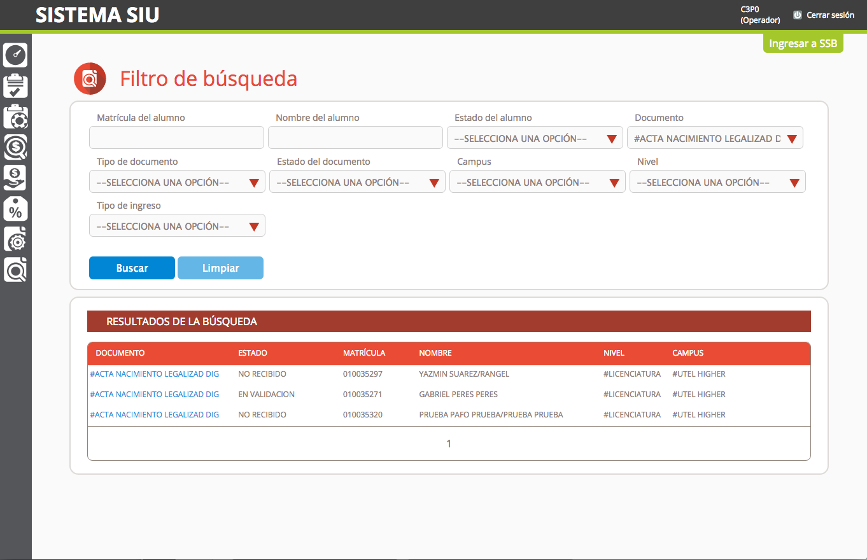Viewport: 867px width, 560px height.
Task: Open the Tipo de documento dropdown
Action: pyautogui.click(x=177, y=181)
